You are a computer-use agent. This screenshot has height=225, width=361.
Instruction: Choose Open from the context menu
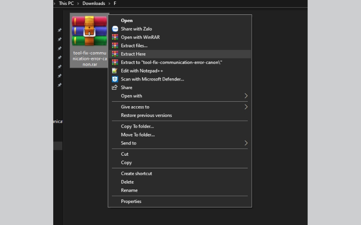tap(180, 20)
